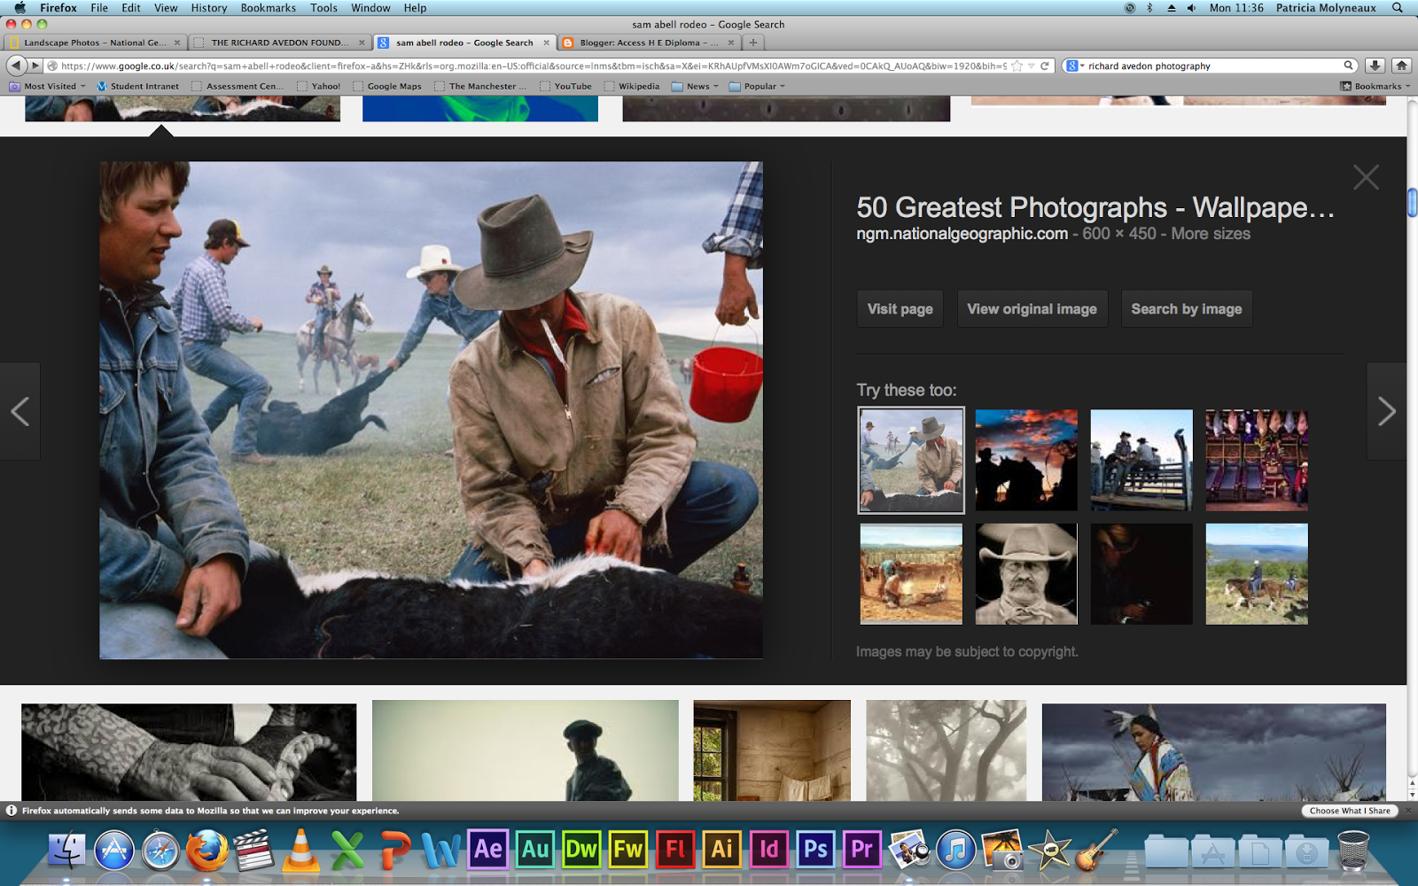Viewport: 1418px width, 886px height.
Task: Switch to The Richard Avedon Foundation tab
Action: click(x=279, y=43)
